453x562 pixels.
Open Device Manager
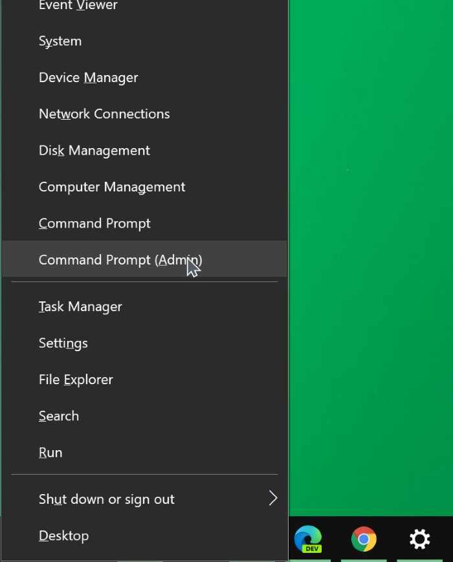tap(144, 78)
